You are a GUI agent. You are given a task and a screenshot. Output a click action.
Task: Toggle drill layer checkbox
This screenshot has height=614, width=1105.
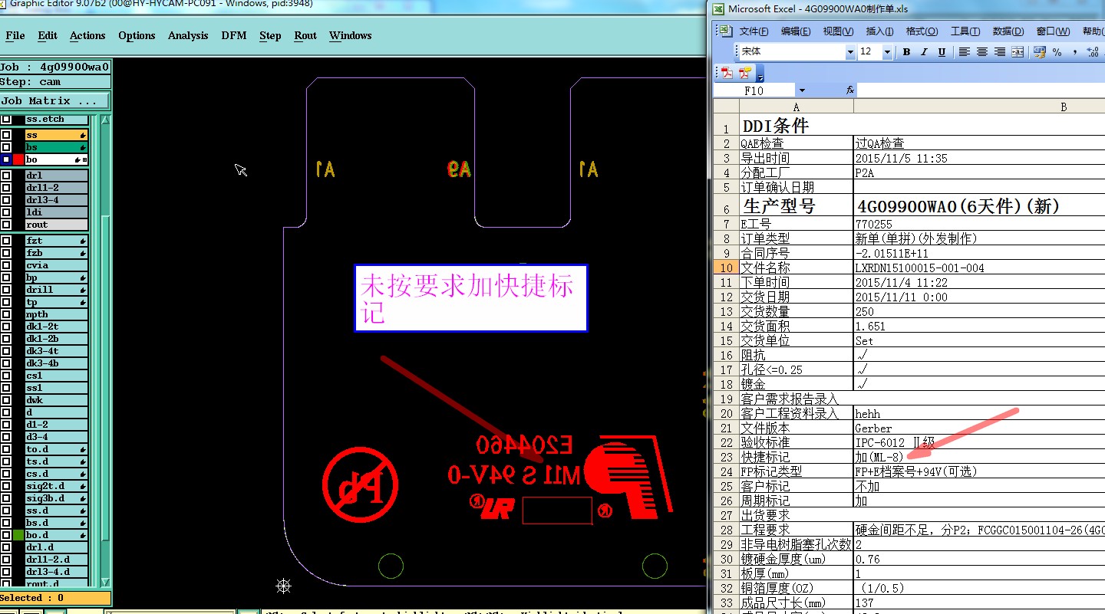click(x=6, y=290)
